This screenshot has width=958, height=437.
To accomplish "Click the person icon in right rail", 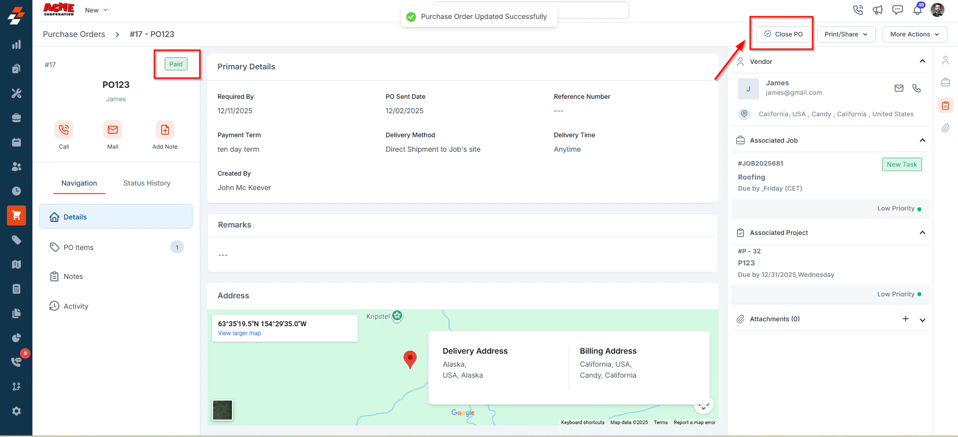I will [x=946, y=60].
